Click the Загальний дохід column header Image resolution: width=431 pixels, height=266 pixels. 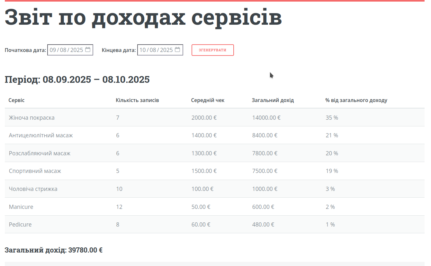point(273,100)
